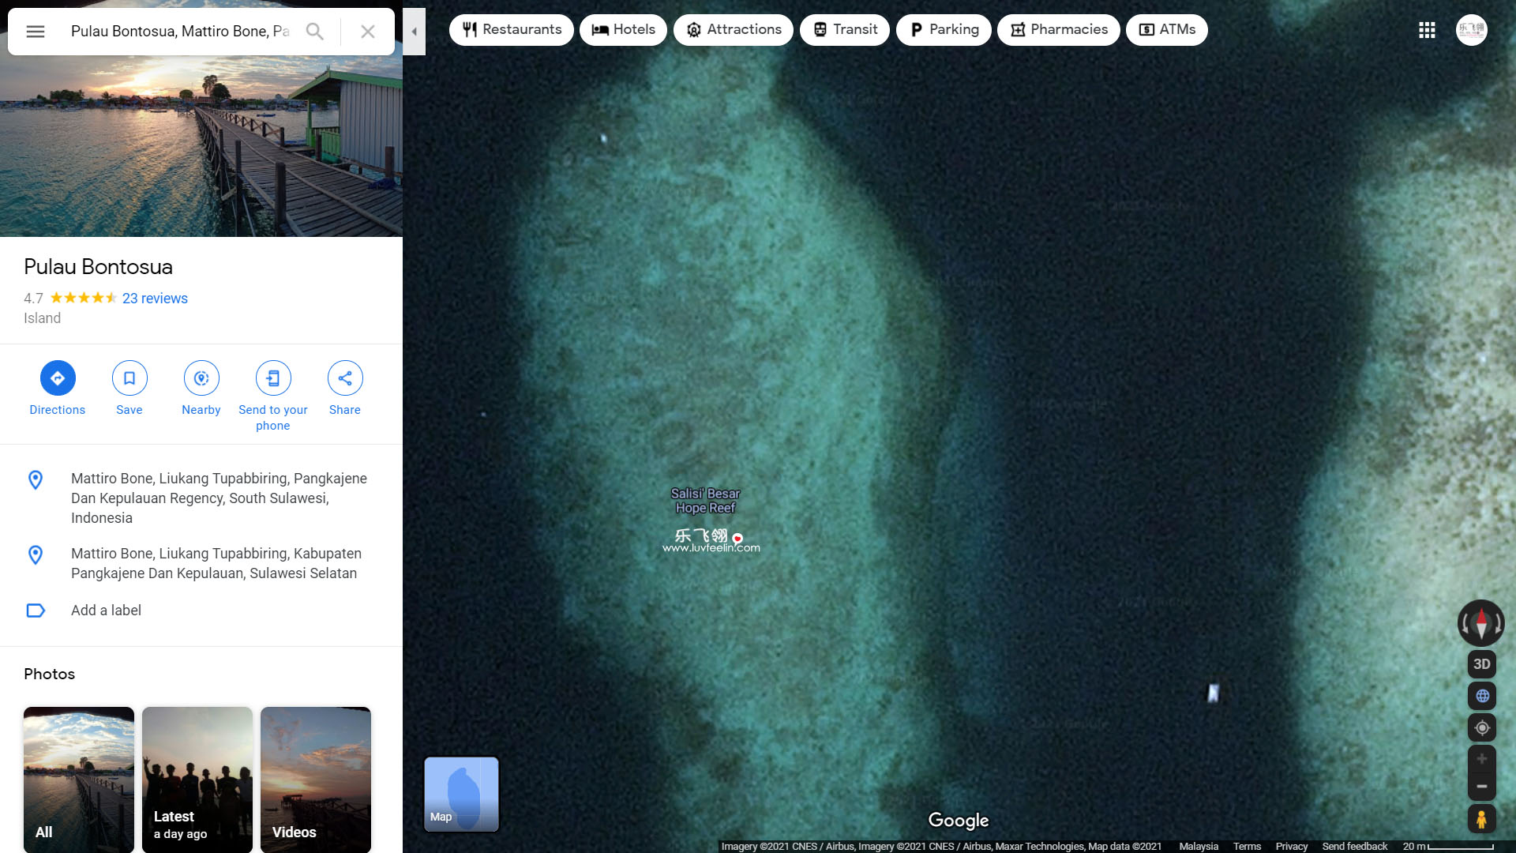Click the Nearby search icon
Screen dimensions: 1516x853
coord(201,378)
